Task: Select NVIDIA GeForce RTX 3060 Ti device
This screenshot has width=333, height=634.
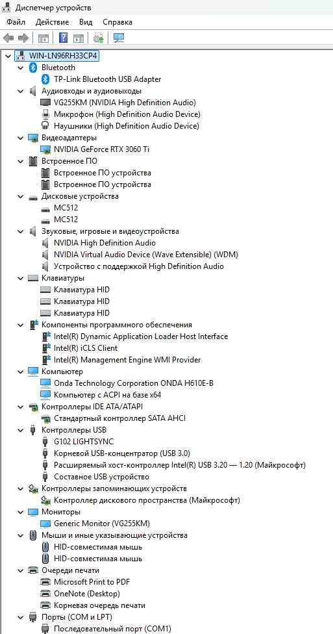Action: (102, 149)
